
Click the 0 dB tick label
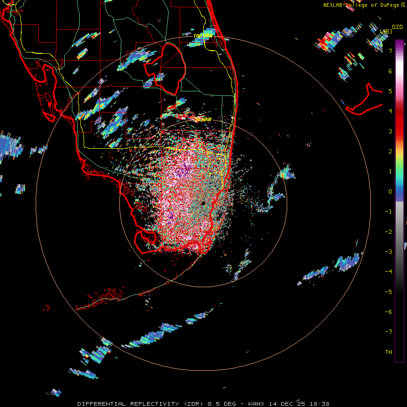point(390,192)
